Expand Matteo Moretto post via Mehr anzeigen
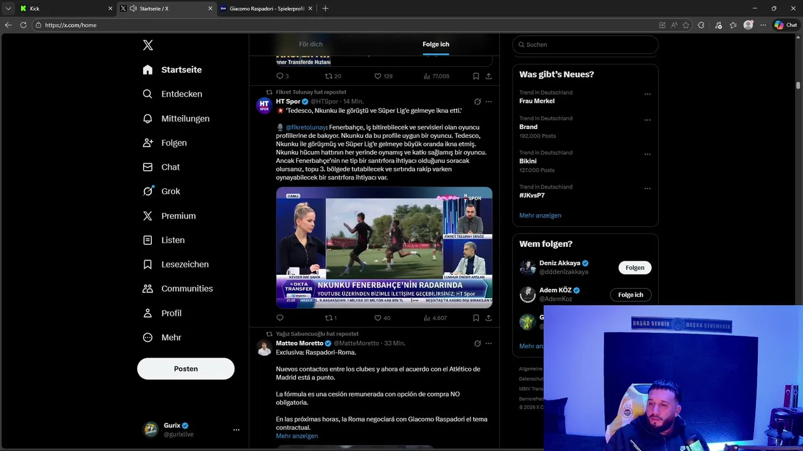Screen dimensions: 803x451 (x=297, y=436)
